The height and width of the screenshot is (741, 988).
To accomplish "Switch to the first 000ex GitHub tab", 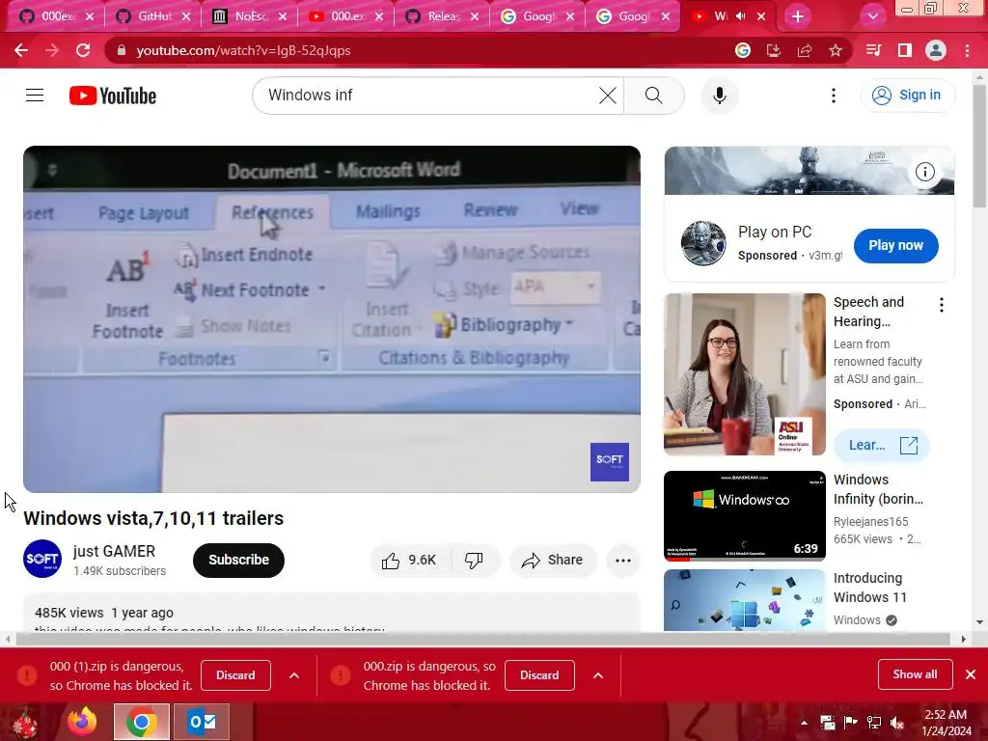I will (55, 16).
